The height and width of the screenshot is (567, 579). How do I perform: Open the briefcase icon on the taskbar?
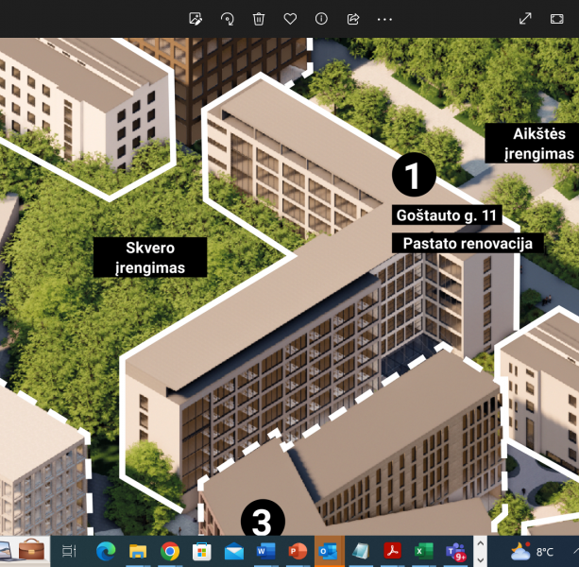point(32,550)
